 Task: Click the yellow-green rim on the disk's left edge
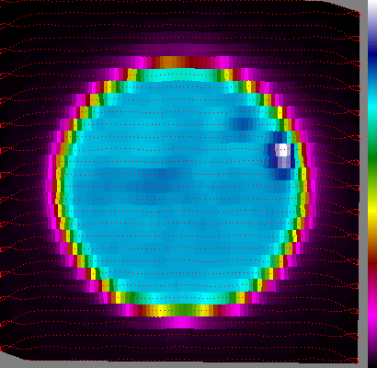tap(60, 187)
